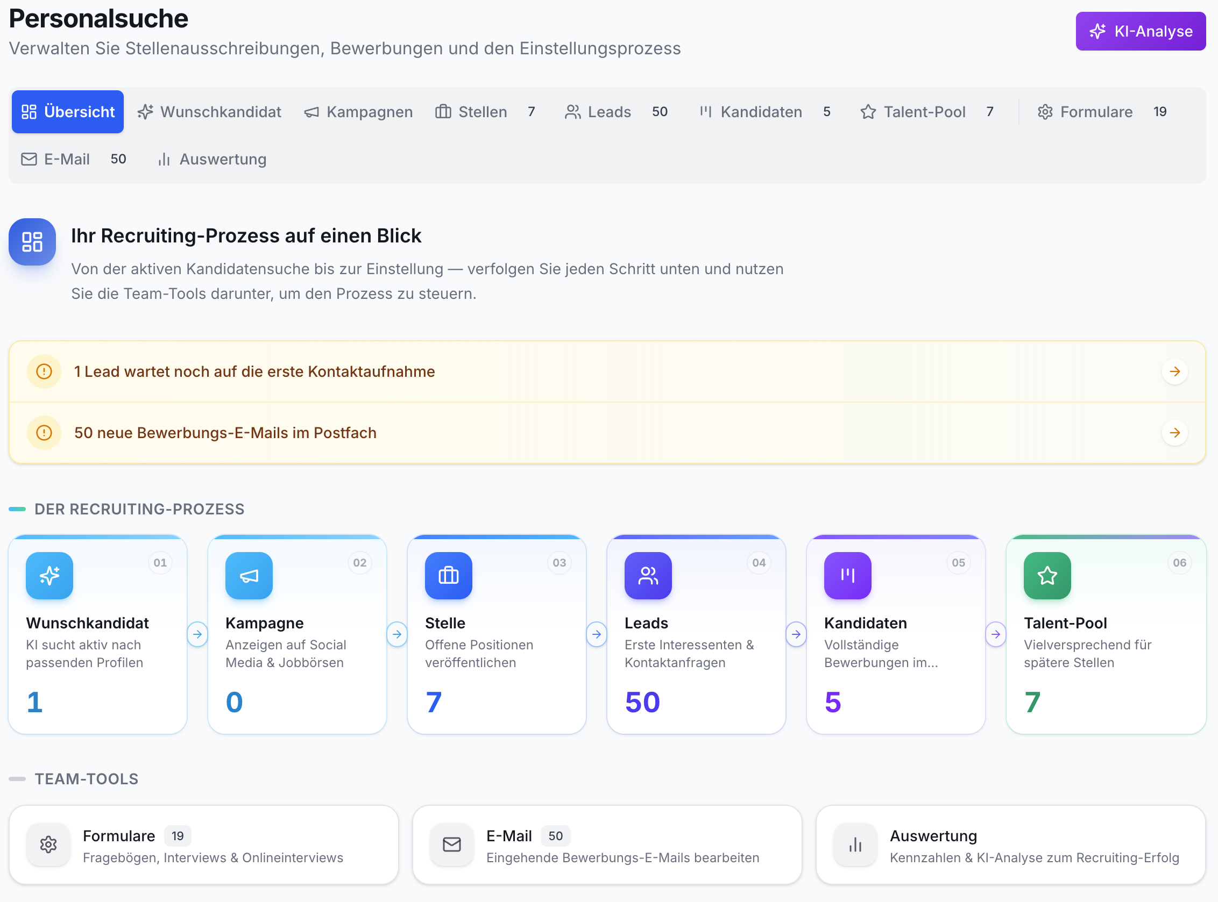Click the warning icon on the Lead alert

point(44,371)
